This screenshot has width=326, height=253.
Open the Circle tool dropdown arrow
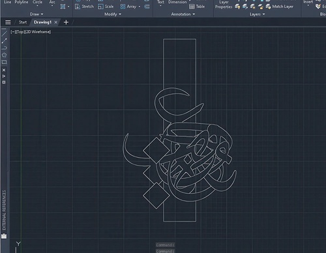click(x=37, y=6)
